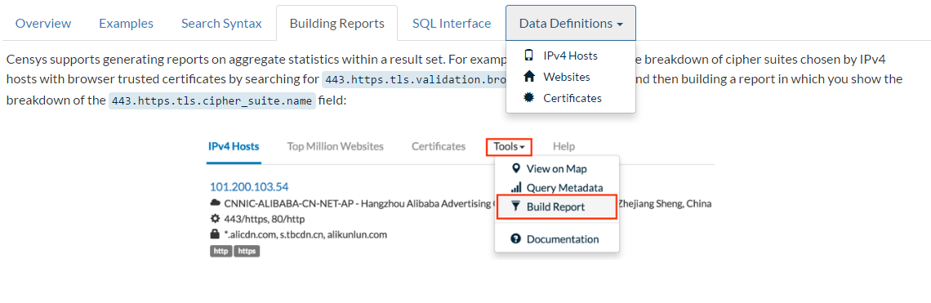Click the View on Map pin icon
The width and height of the screenshot is (931, 303).
coord(516,169)
